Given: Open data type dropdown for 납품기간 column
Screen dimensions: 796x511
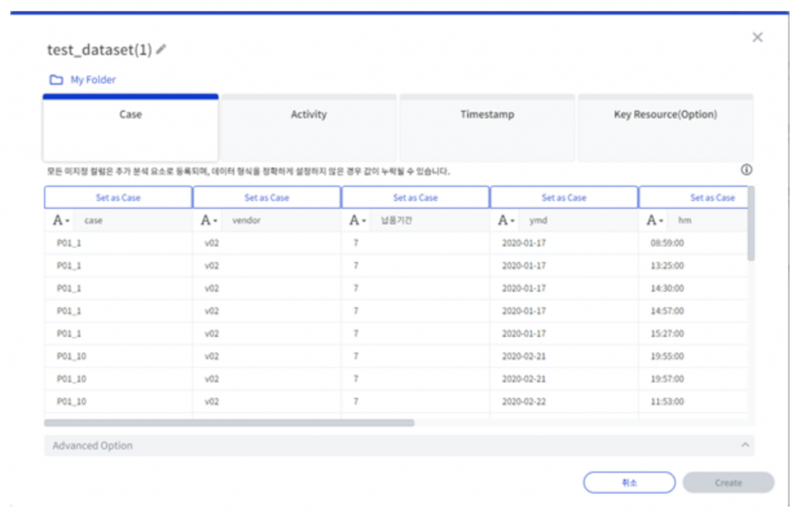Looking at the screenshot, I should tap(358, 221).
